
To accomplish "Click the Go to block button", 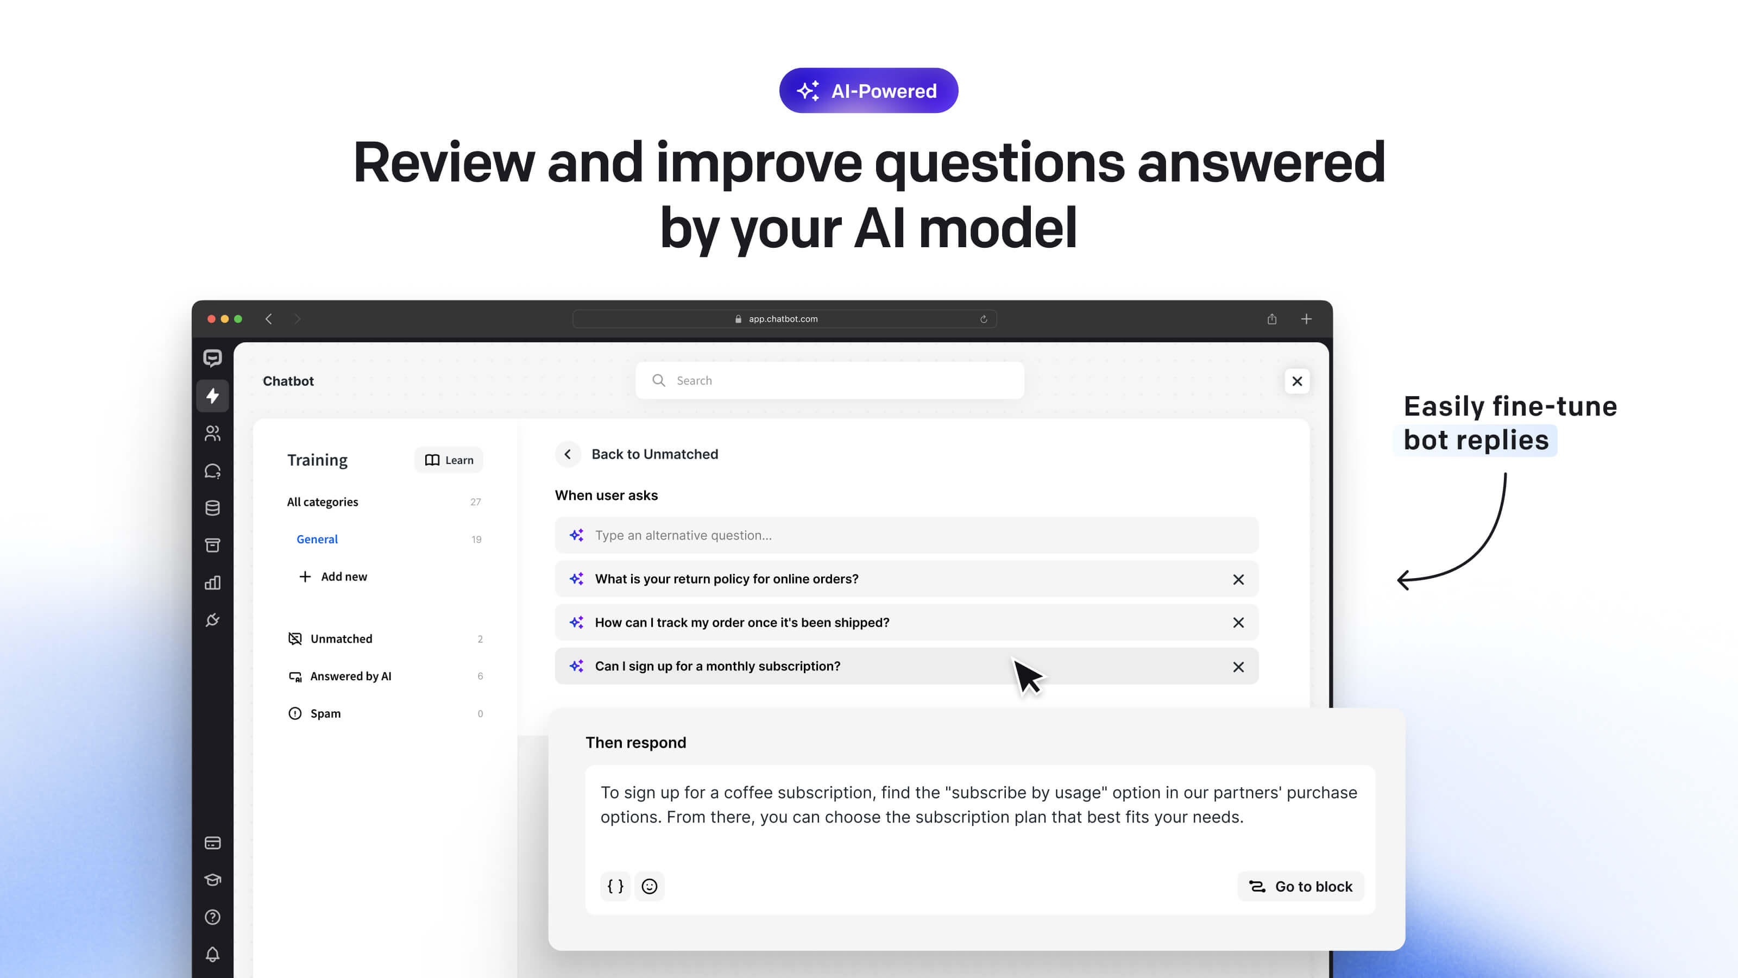I will click(1301, 886).
